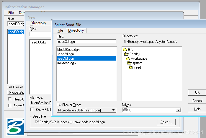This screenshot has height=138, width=206.
Task: Click the Files name field showing seed3d.dgn
Action: coord(86,42)
